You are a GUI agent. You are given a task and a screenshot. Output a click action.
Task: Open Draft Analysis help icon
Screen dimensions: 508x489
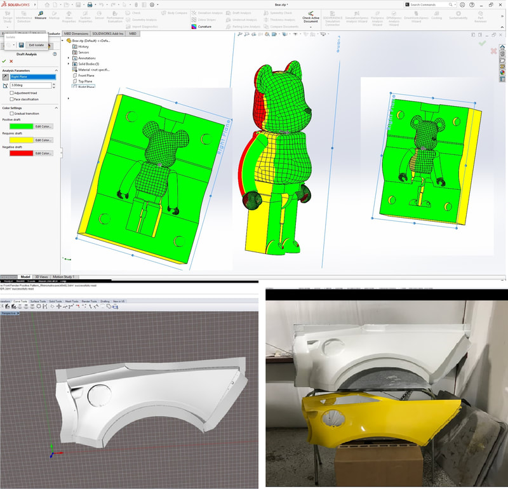(x=55, y=55)
